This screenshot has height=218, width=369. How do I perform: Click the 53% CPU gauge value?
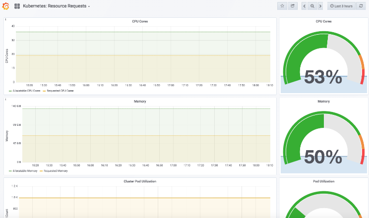pos(323,77)
